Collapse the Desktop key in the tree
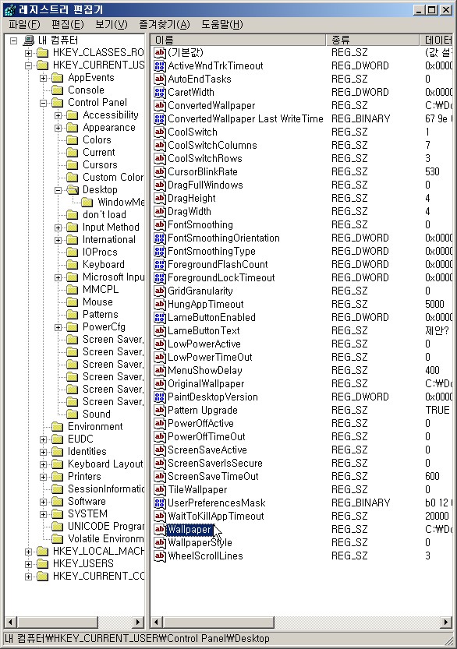The width and height of the screenshot is (457, 649). [x=58, y=190]
